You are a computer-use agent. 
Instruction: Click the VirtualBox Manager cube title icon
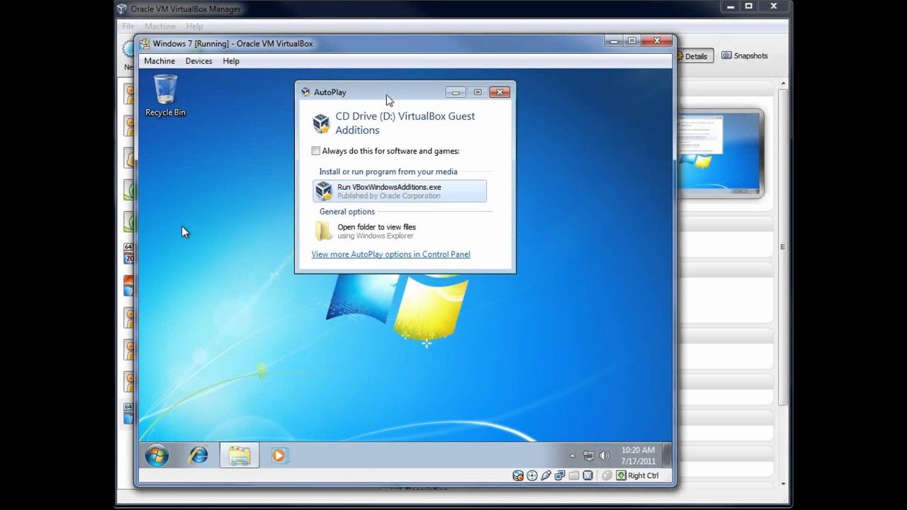pyautogui.click(x=122, y=8)
